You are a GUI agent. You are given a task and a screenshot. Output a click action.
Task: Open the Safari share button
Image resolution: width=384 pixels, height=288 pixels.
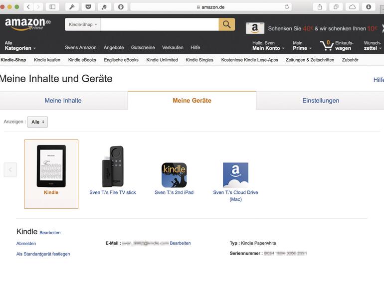320,7
